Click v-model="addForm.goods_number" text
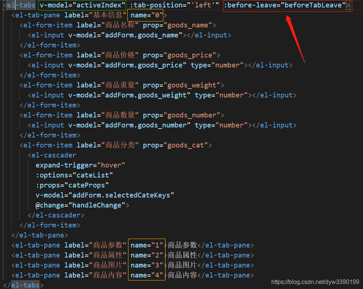This screenshot has height=289, width=363. 130,125
